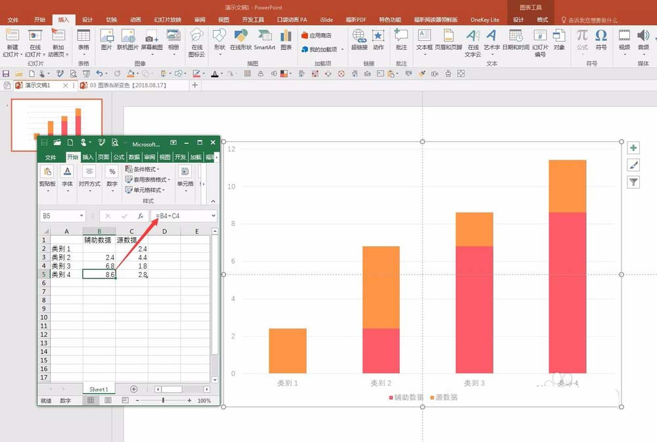657x442 pixels.
Task: Click the fx insert function button in Excel
Action: click(x=141, y=216)
